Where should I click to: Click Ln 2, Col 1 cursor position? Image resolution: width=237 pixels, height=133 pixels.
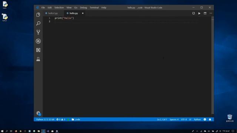[162, 119]
